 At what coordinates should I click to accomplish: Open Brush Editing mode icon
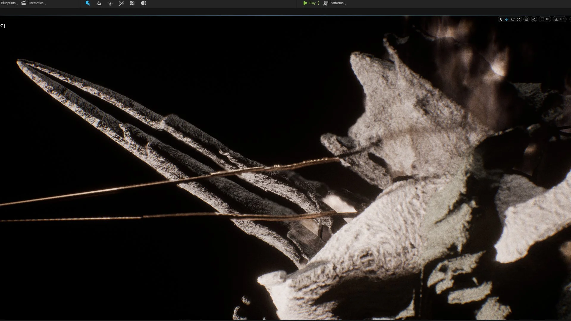coord(143,3)
